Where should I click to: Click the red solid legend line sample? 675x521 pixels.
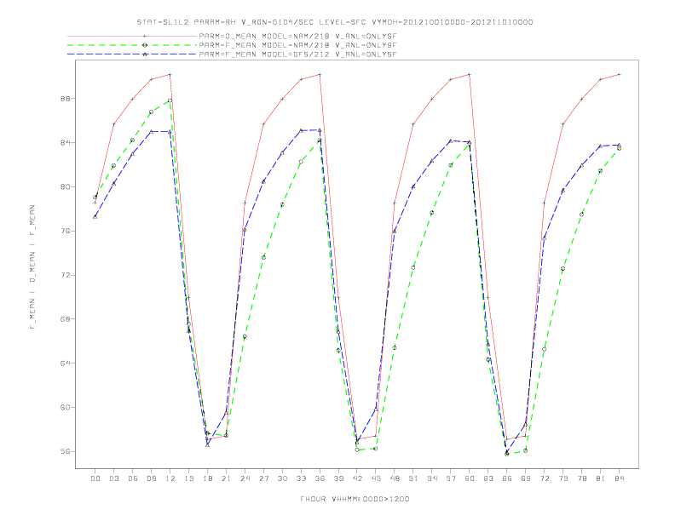click(x=132, y=36)
